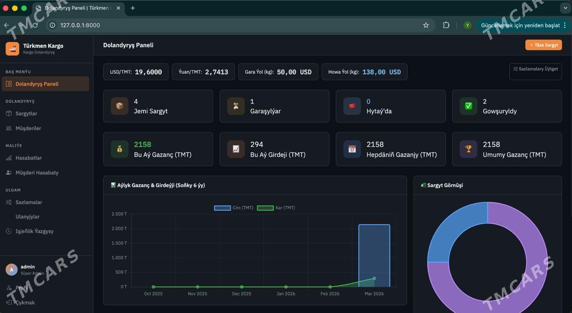Viewport: 572px width, 313px height.
Task: Click the blue segment of donut chart
Action: click(456, 228)
